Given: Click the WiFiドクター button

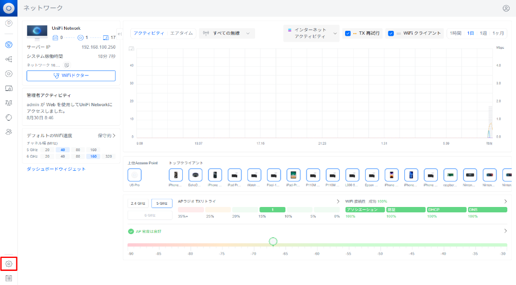Looking at the screenshot, I should click(x=71, y=76).
